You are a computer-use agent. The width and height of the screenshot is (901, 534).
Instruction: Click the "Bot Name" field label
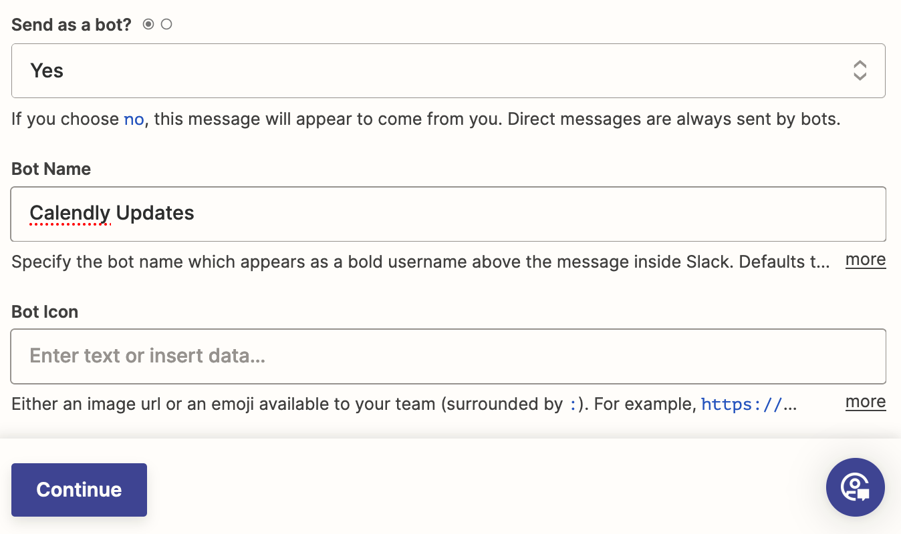(x=51, y=169)
